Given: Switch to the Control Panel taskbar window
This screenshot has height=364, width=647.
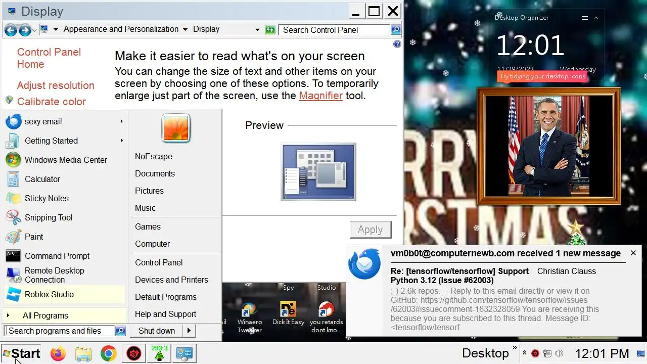Looking at the screenshot, I should pyautogui.click(x=184, y=353).
